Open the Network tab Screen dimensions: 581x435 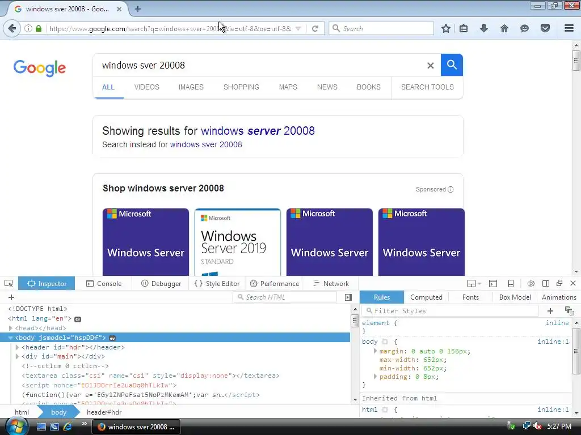pos(331,284)
